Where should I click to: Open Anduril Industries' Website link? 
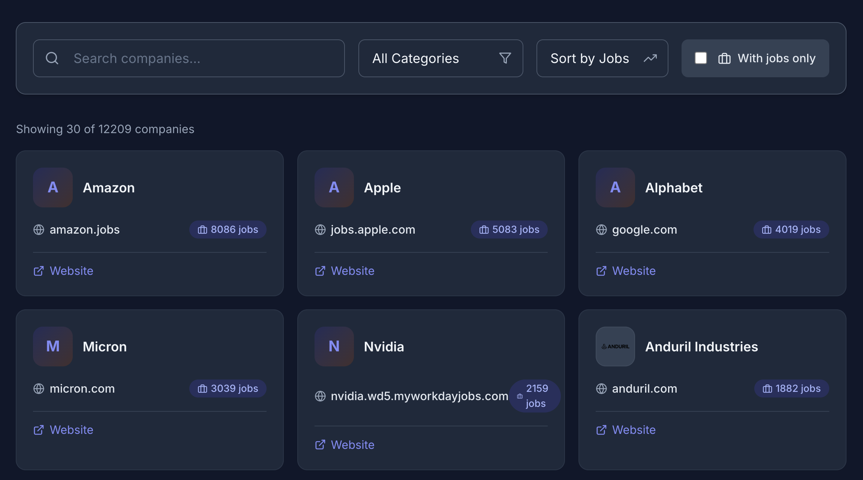(x=626, y=430)
